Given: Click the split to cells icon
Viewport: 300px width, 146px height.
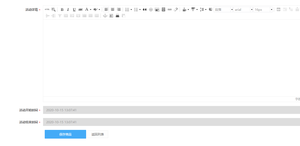Looking at the screenshot, I should coord(84,16).
